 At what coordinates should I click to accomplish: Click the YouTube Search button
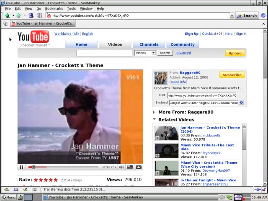click(x=165, y=53)
